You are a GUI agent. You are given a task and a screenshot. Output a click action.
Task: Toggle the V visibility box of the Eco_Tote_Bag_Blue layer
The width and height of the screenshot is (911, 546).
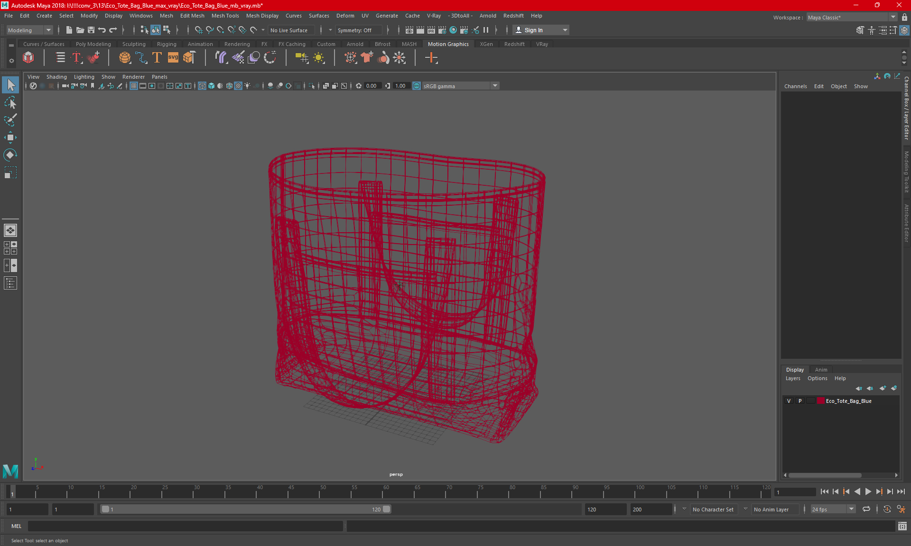(x=789, y=401)
